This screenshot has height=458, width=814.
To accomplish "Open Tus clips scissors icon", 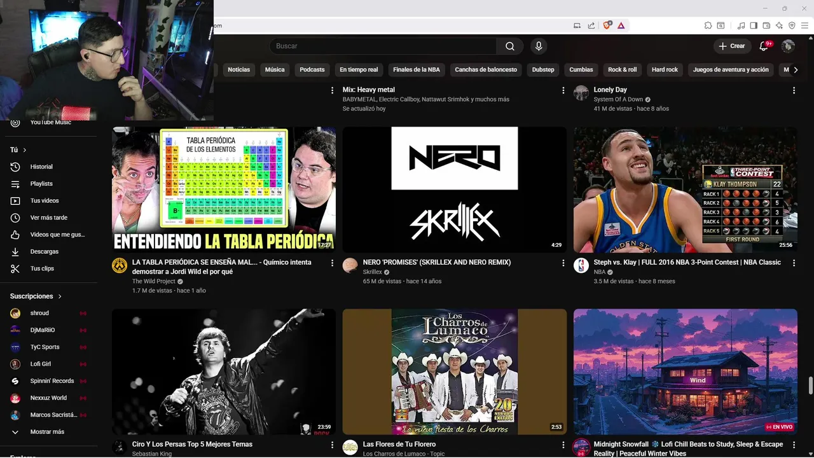I will pos(15,268).
